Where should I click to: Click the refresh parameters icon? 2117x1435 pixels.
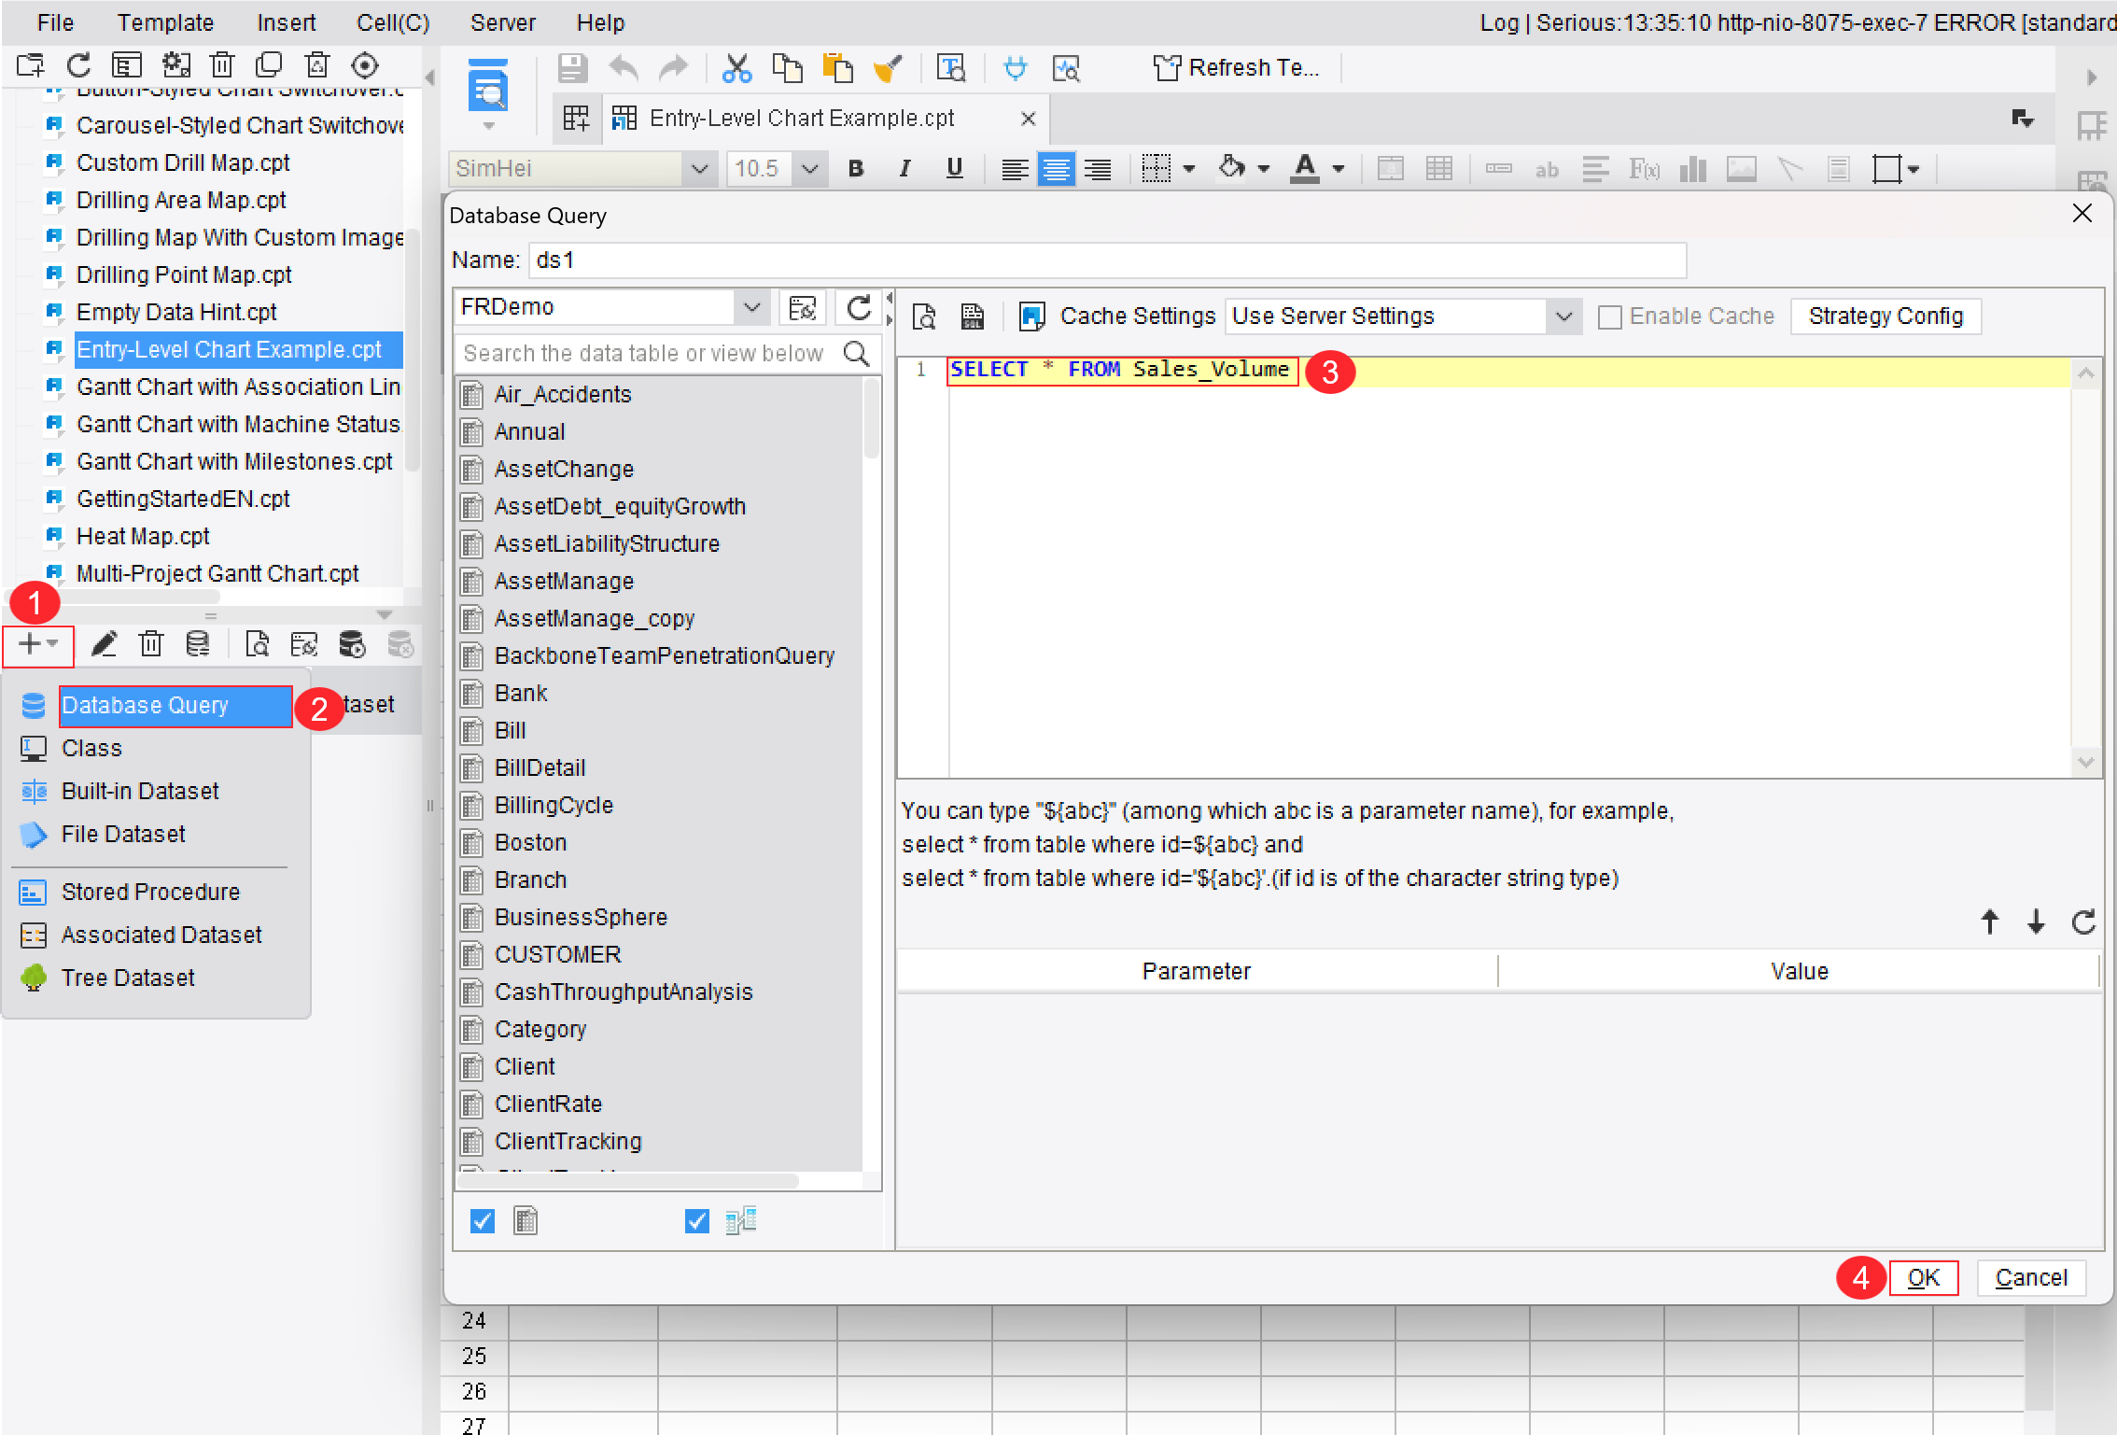pyautogui.click(x=2083, y=922)
